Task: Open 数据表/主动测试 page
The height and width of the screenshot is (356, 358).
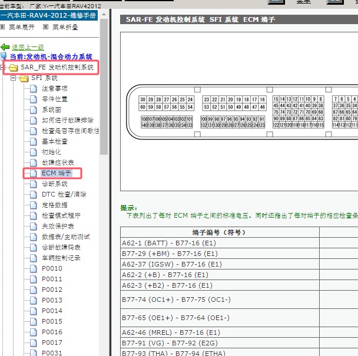Action: point(66,237)
